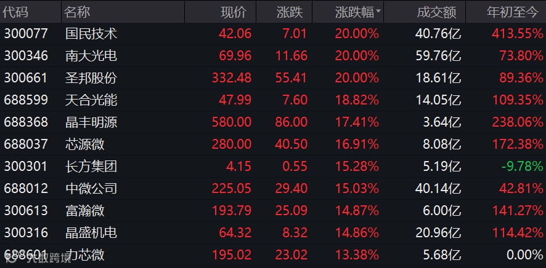Select 圣邦股份 stock name

pyautogui.click(x=91, y=78)
